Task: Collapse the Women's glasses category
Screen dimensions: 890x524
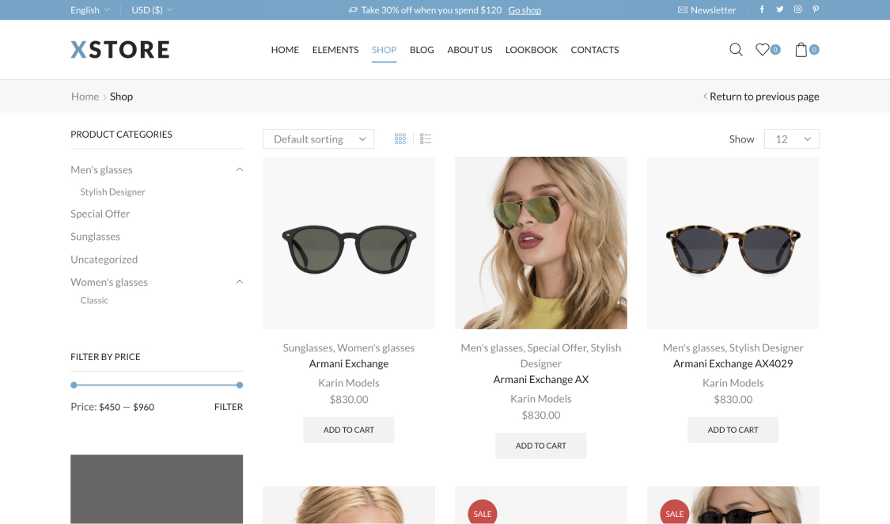Action: (239, 282)
